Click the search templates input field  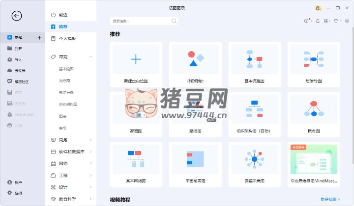141,21
